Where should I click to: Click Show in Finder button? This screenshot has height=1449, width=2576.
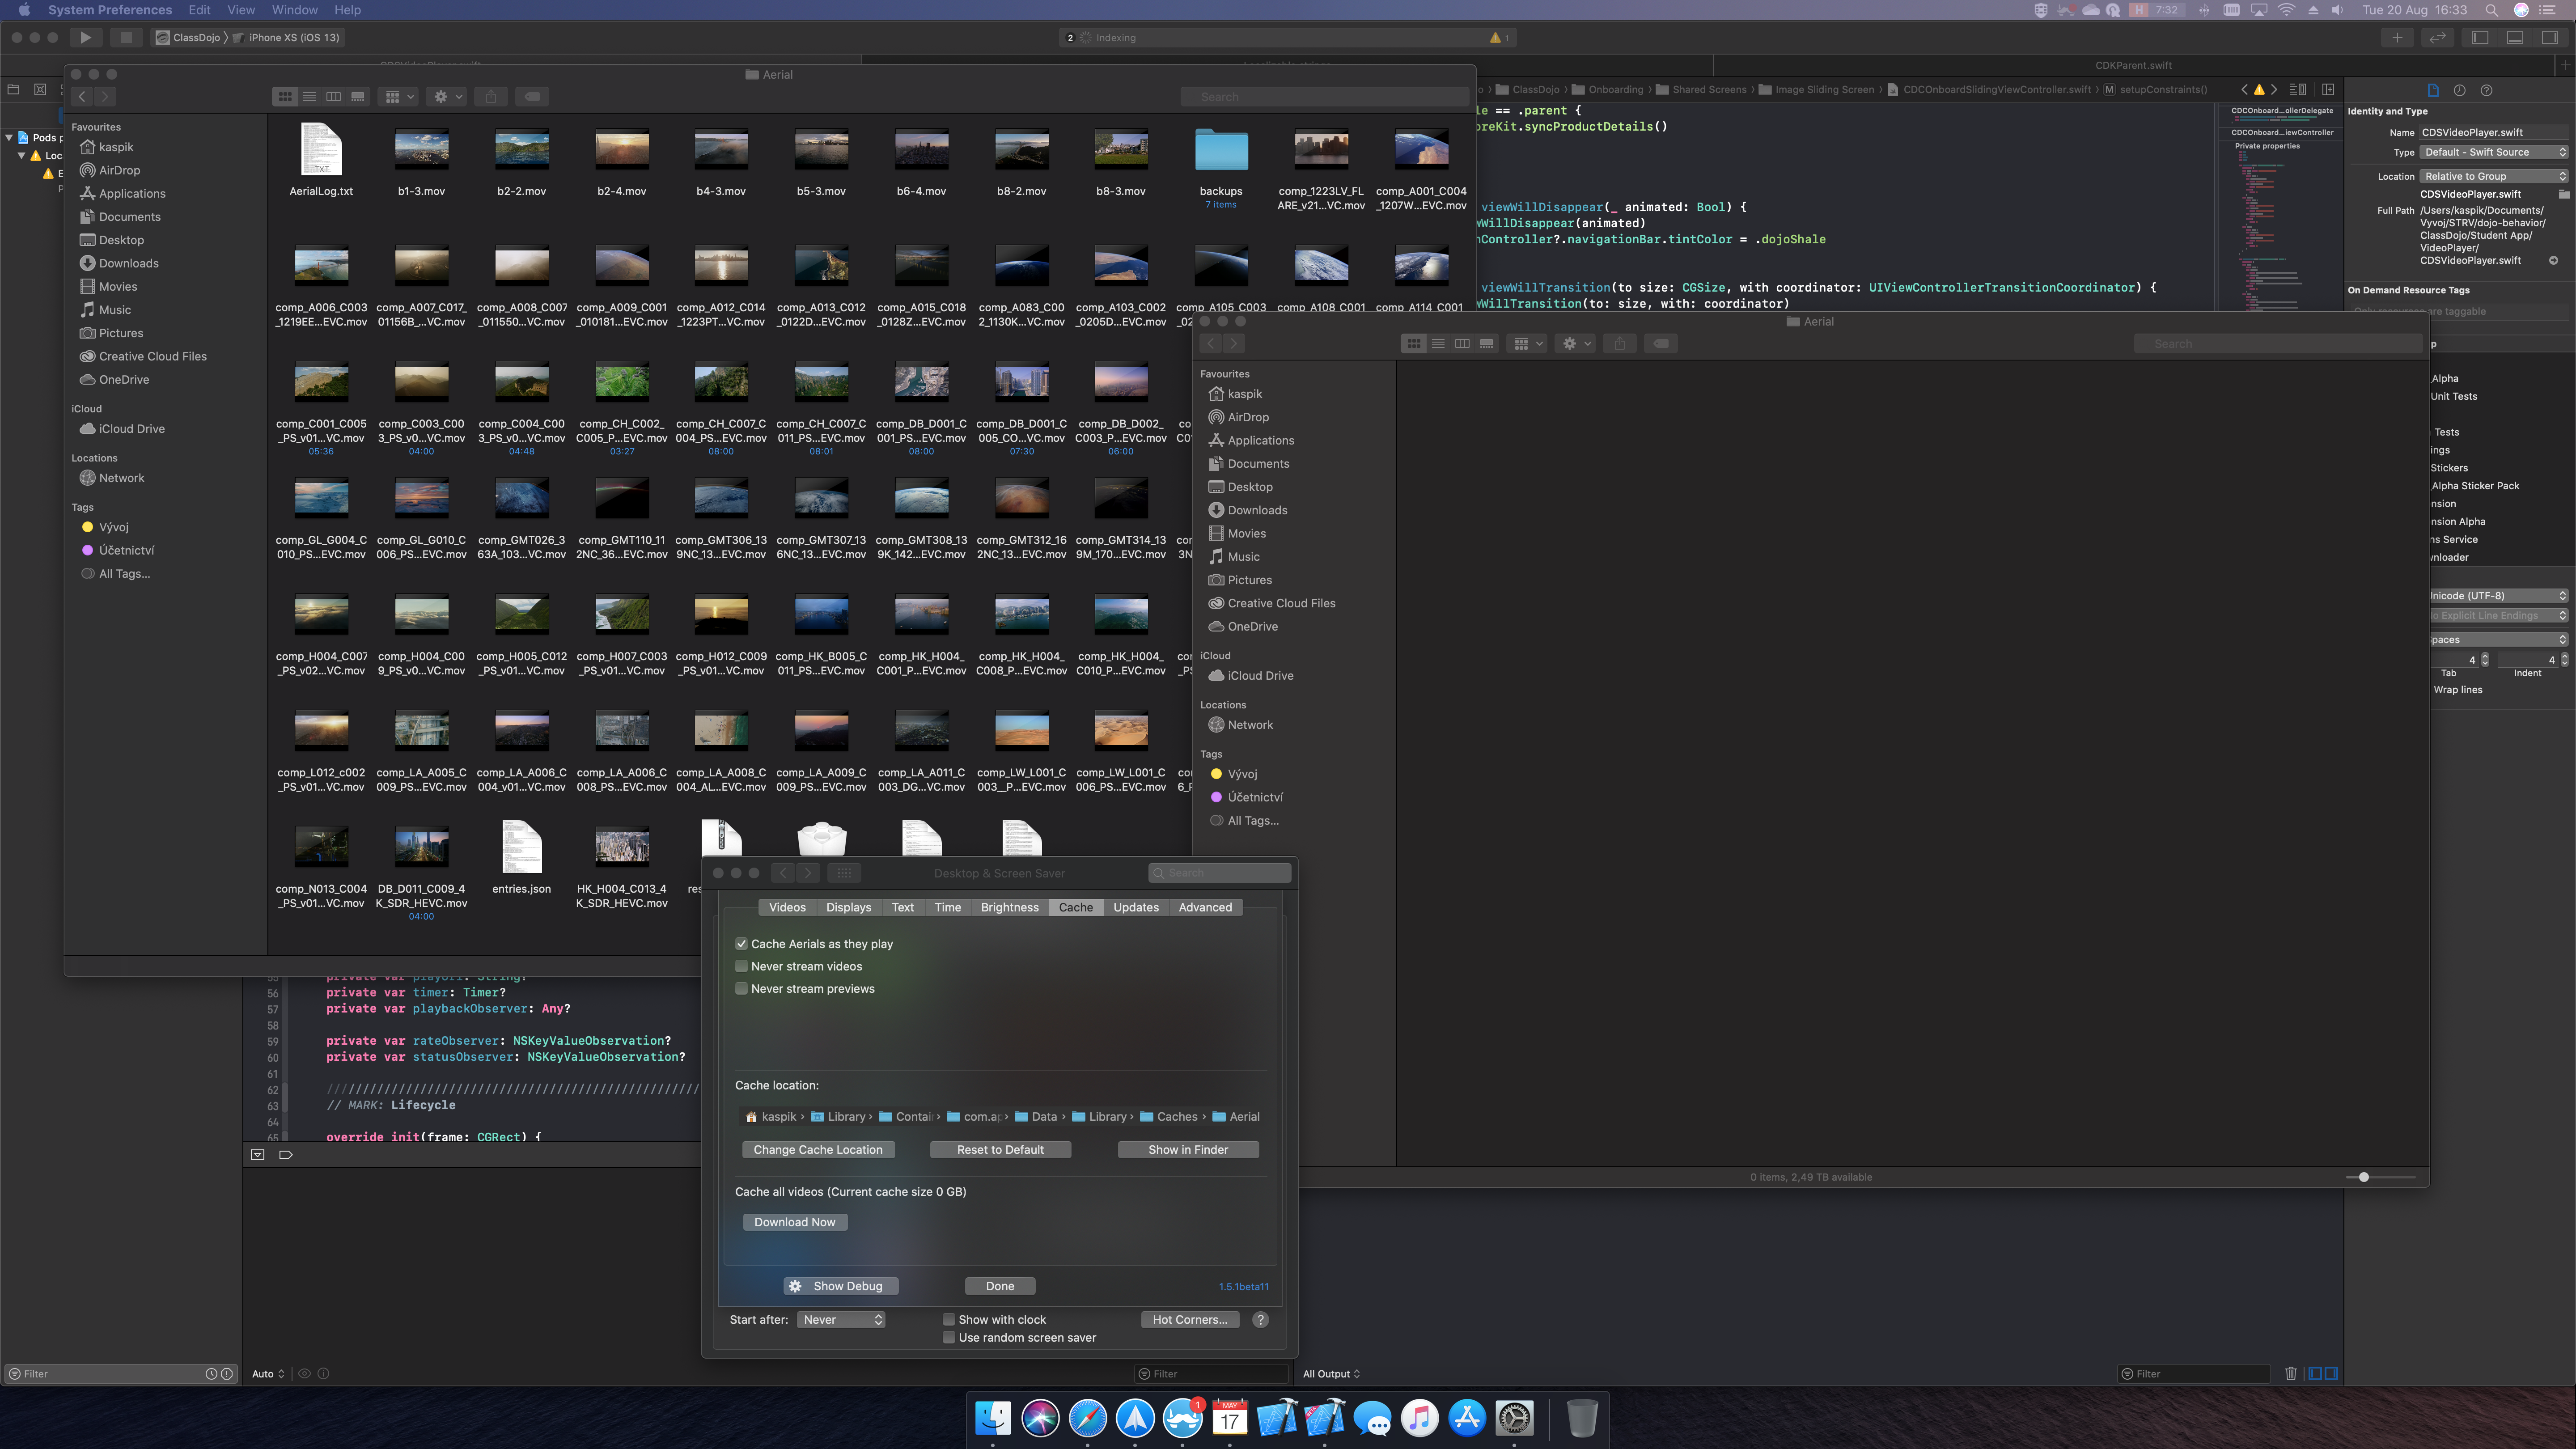click(x=1188, y=1150)
